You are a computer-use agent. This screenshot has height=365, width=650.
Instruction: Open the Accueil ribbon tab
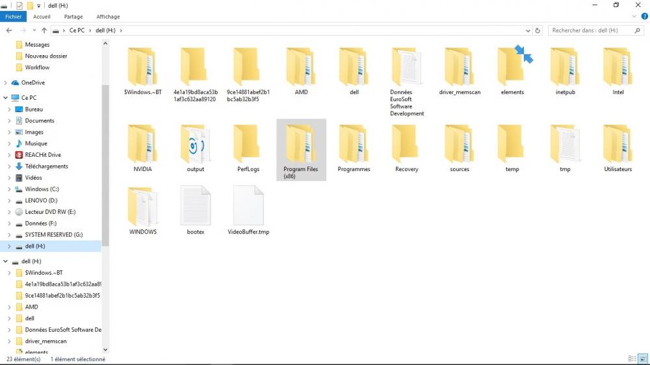[42, 17]
